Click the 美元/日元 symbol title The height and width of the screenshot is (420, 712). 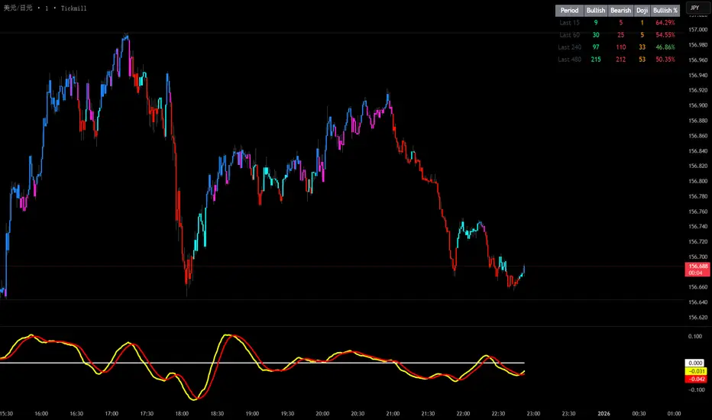click(18, 8)
